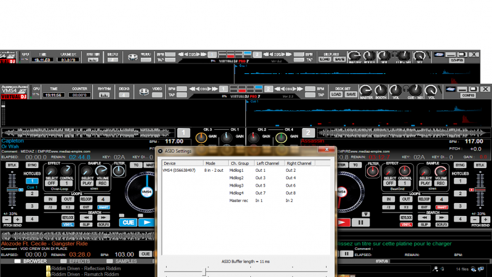Click the MASTER volume knob
492x277 pixels.
[366, 90]
